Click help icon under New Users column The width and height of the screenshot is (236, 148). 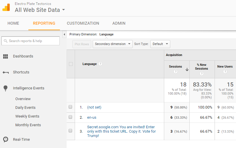[x=225, y=72]
